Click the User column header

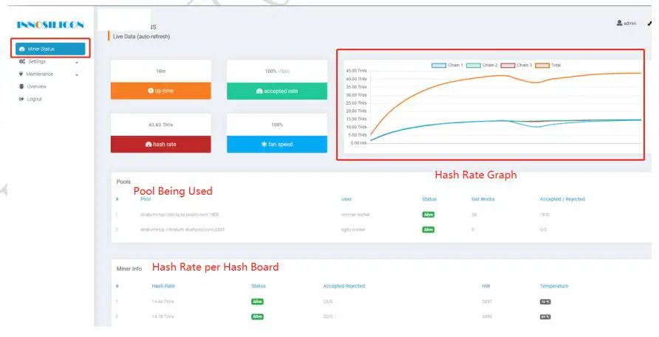tap(346, 199)
